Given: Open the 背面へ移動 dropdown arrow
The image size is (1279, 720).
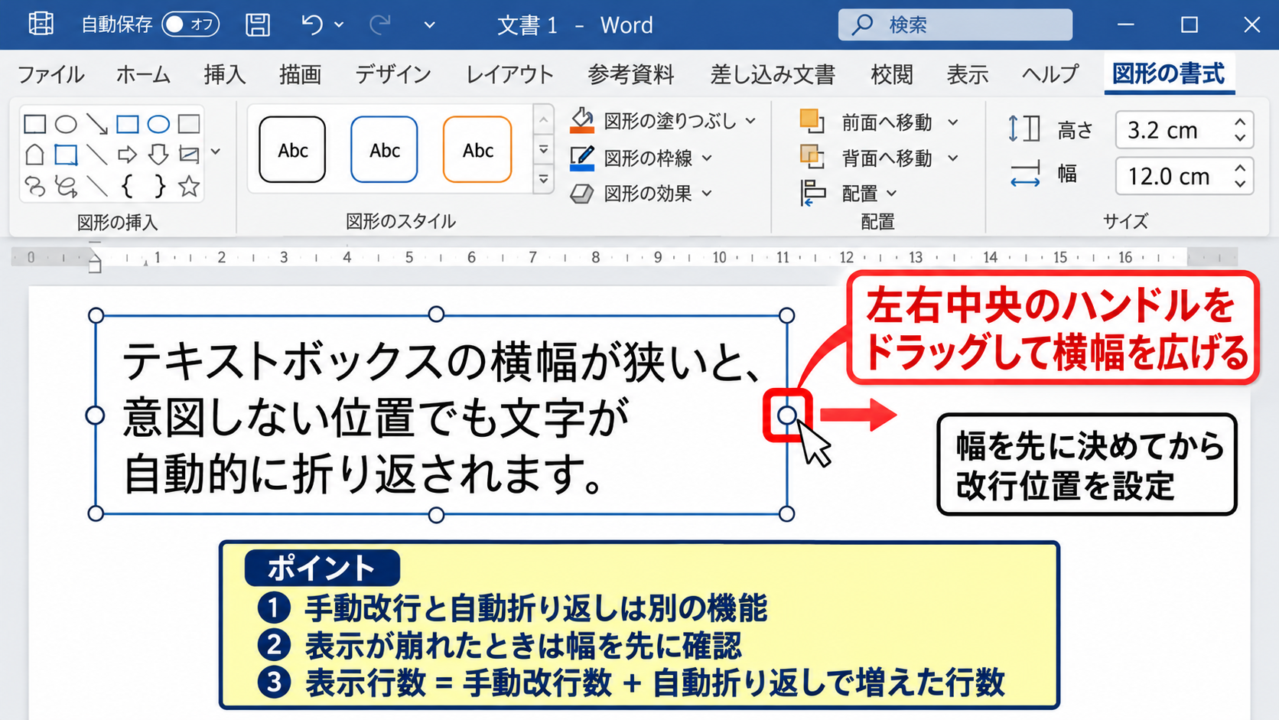Looking at the screenshot, I should tap(953, 158).
